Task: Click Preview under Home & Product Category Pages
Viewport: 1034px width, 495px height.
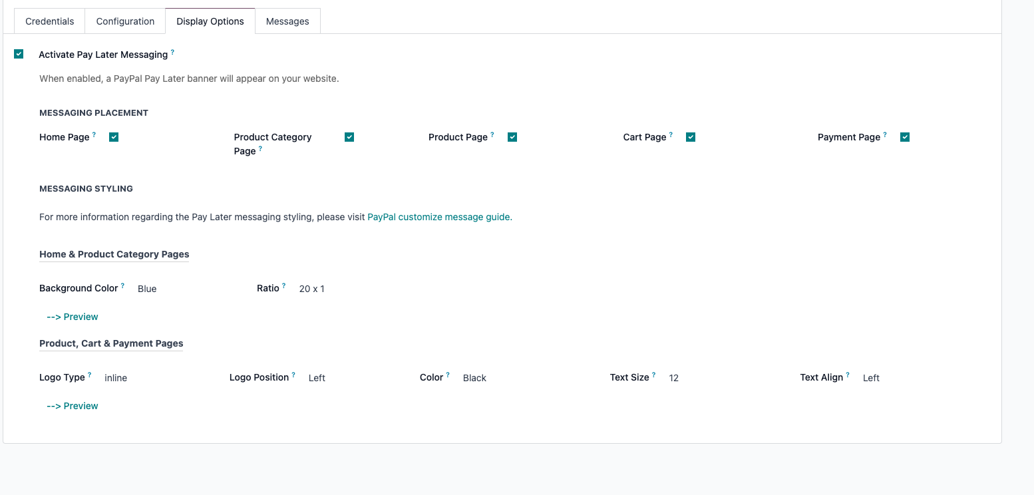Action: (73, 317)
